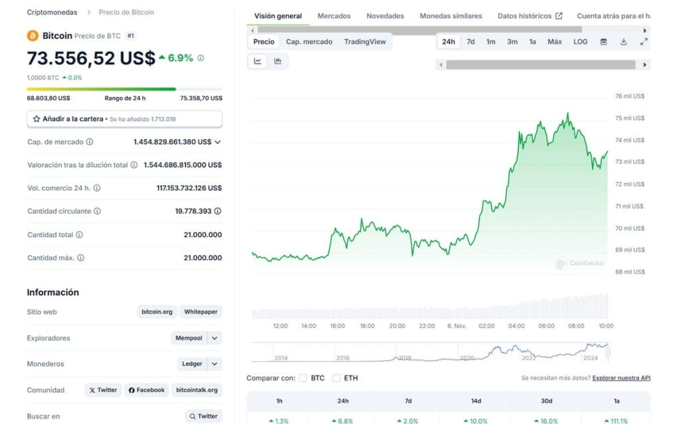Open Whitepaper link
Screen dimensions: 681x424
click(x=201, y=312)
